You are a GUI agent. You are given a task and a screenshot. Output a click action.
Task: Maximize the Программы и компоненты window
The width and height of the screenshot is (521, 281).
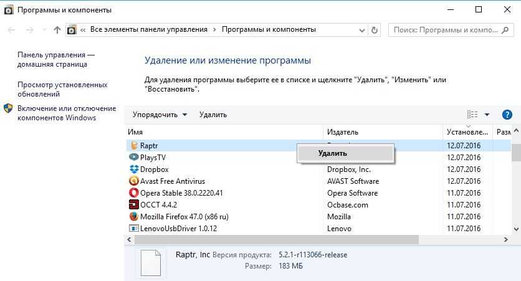click(479, 9)
